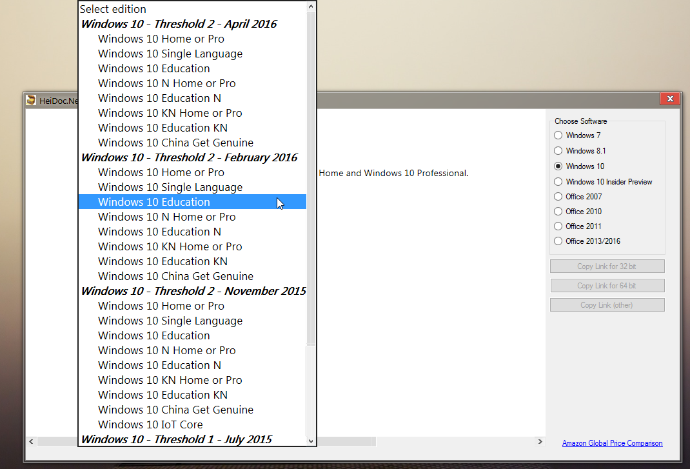The image size is (690, 469).
Task: Pick Windows 10 Education KN under February 2016
Action: pyautogui.click(x=192, y=261)
